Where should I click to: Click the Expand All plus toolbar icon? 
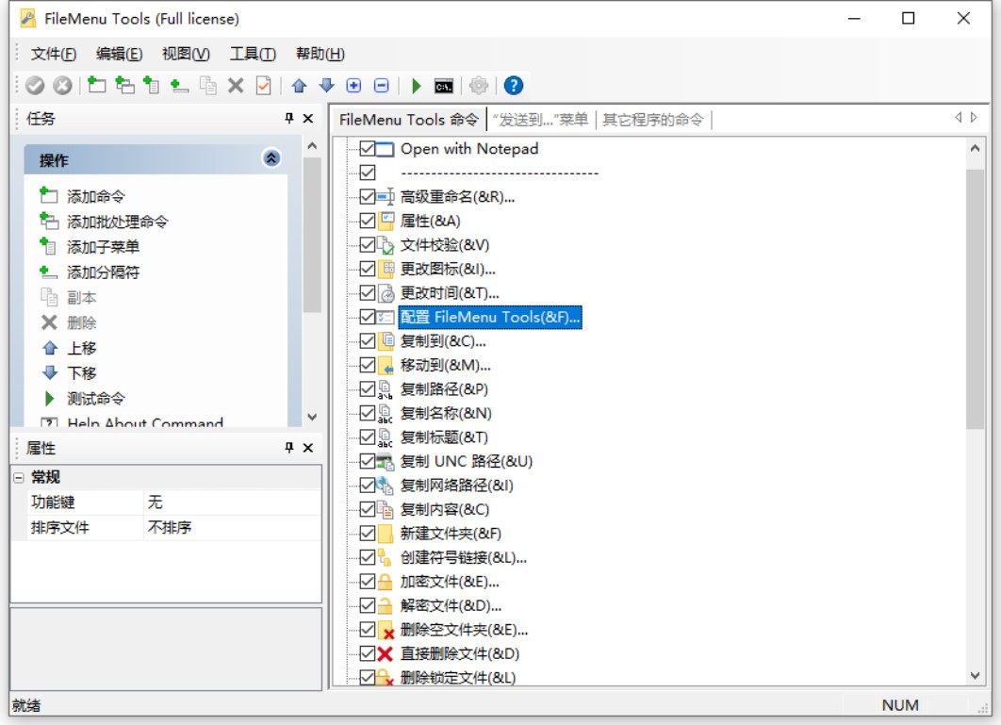pyautogui.click(x=353, y=85)
